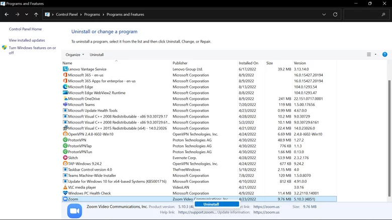Select the Teams Machine-Wide Installer row
Screen dimensions: 392x220
click(x=199, y=175)
